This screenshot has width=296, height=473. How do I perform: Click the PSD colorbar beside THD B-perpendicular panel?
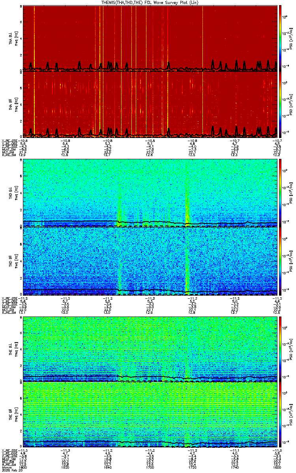coord(280,193)
